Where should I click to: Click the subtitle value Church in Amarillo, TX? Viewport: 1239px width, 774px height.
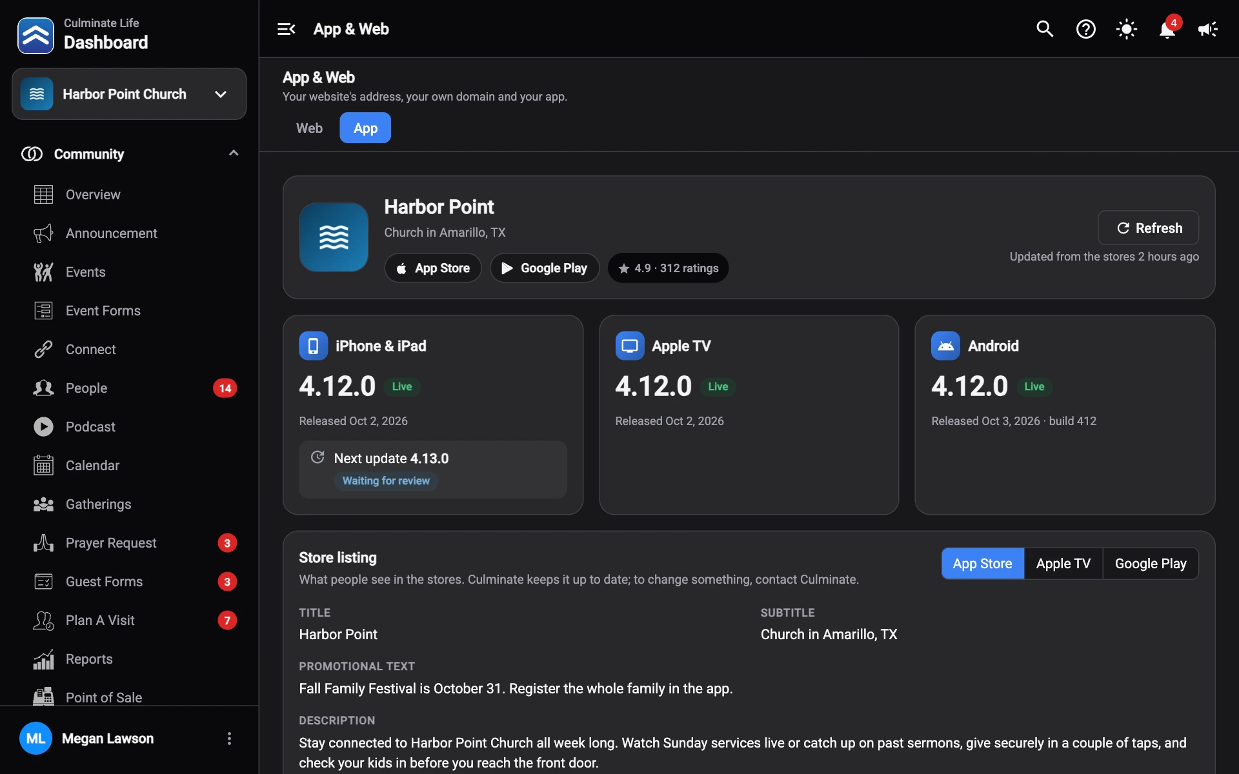click(829, 635)
